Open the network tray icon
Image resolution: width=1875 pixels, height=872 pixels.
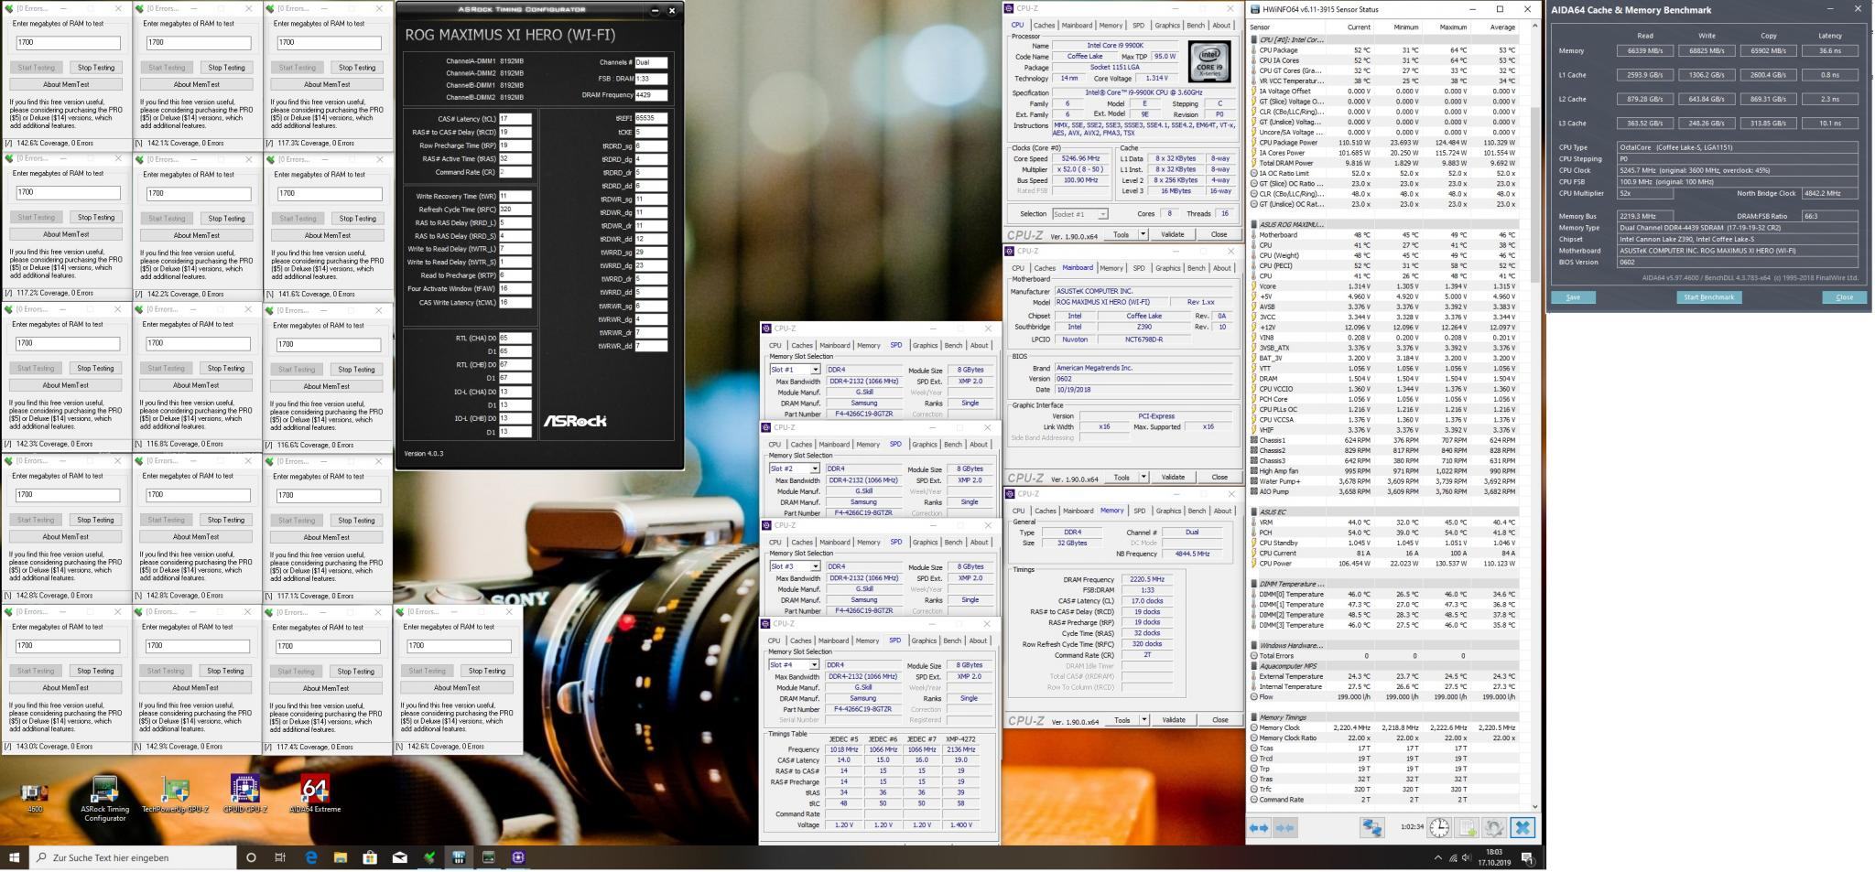point(1453,858)
